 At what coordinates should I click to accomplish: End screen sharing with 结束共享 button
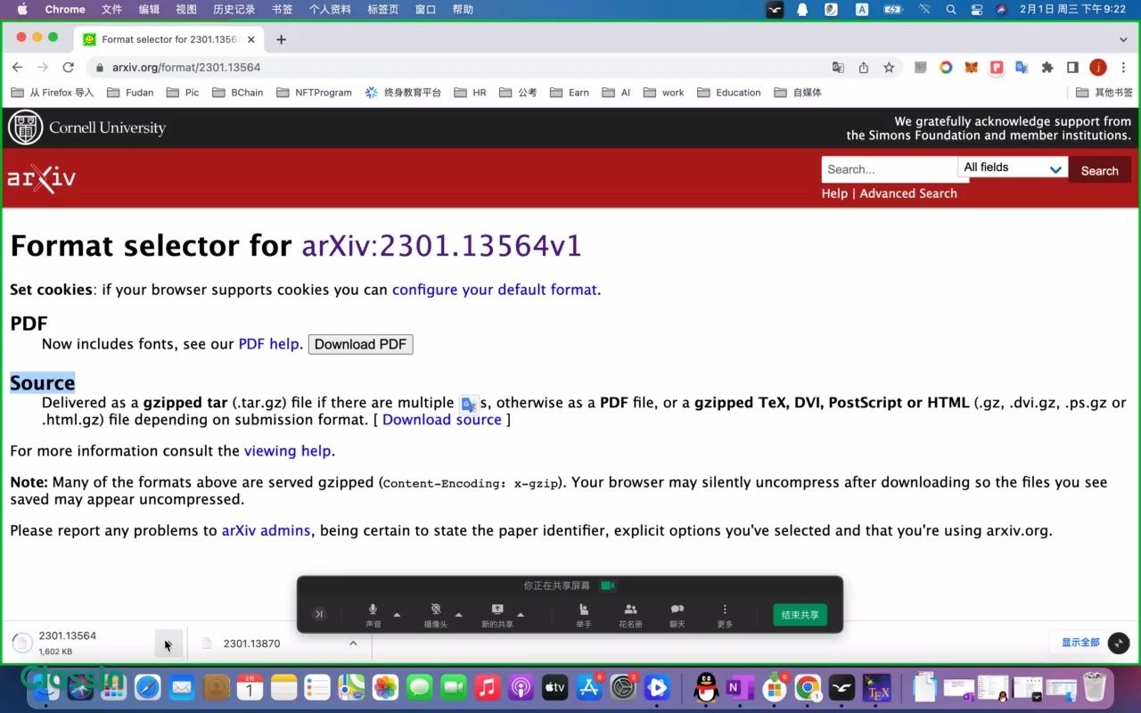point(800,615)
